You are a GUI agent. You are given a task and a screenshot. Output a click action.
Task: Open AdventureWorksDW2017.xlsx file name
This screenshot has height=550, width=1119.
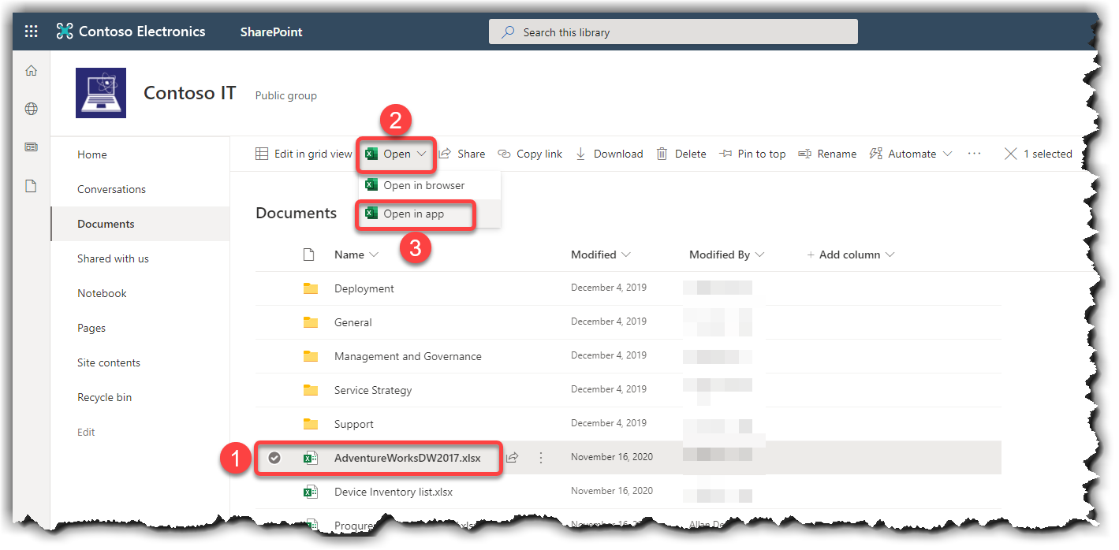click(408, 458)
